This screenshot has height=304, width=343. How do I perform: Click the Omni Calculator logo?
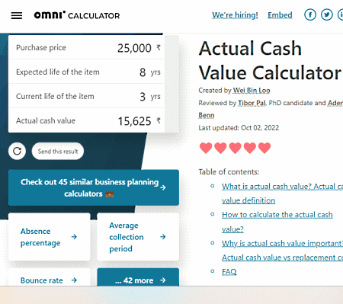[77, 15]
